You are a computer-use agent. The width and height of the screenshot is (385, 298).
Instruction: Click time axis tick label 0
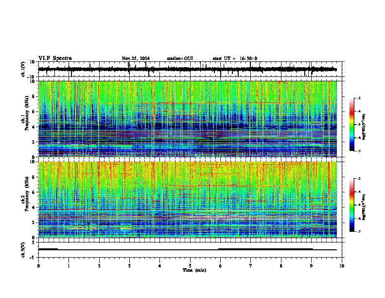pyautogui.click(x=38, y=266)
